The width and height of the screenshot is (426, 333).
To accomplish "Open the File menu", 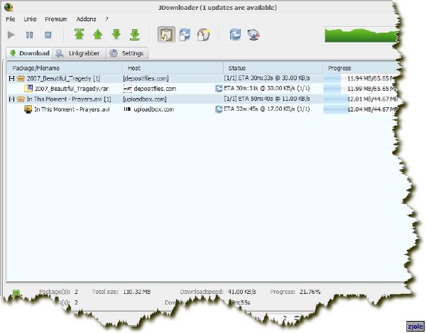I will coord(11,19).
